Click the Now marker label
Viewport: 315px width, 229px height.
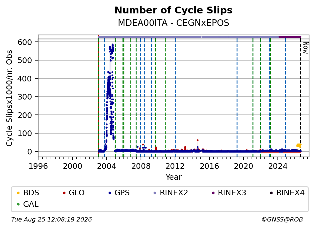306,48
